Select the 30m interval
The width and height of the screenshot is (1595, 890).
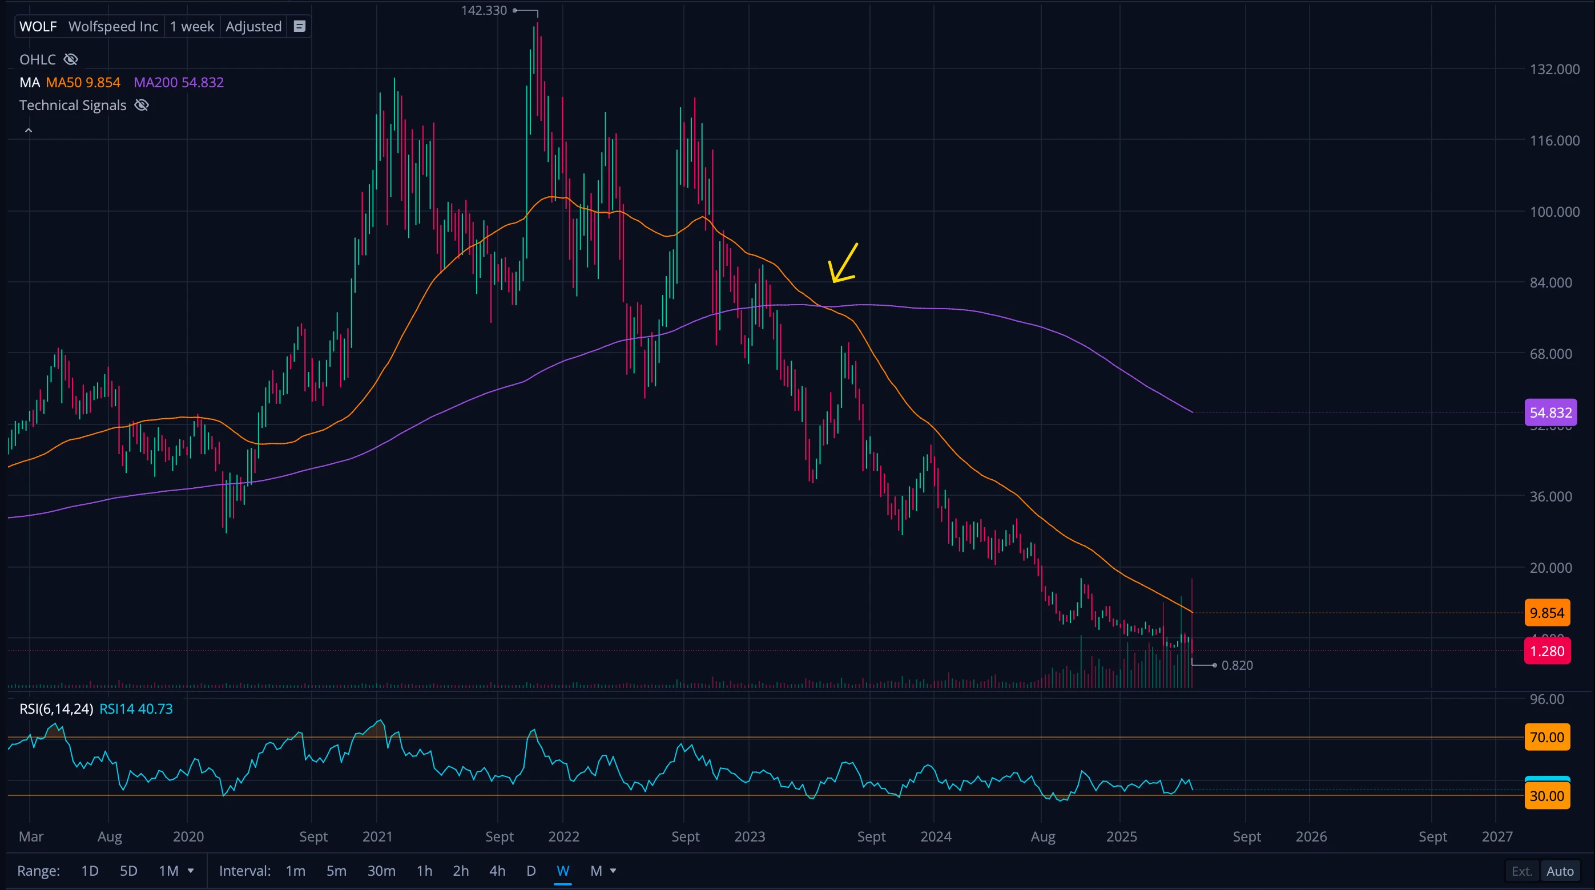(381, 871)
